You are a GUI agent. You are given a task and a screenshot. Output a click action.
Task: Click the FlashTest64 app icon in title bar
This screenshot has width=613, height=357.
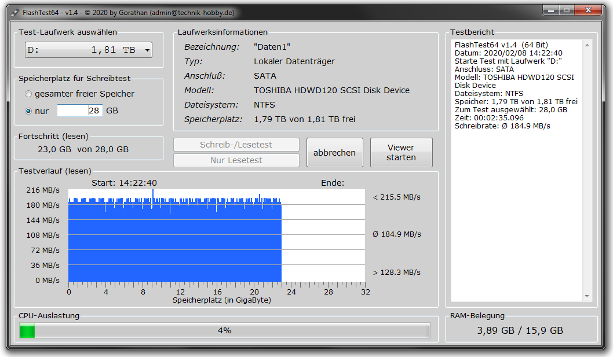(15, 12)
